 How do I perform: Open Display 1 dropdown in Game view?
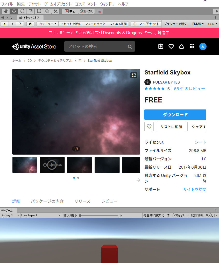[x=10, y=215]
